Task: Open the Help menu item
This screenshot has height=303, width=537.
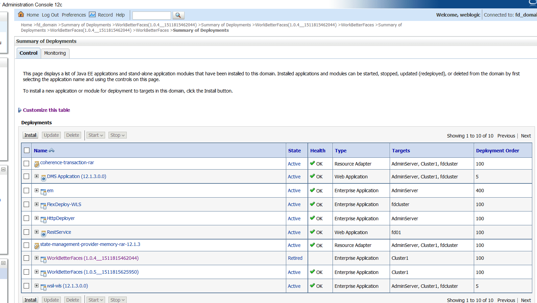Action: [120, 15]
